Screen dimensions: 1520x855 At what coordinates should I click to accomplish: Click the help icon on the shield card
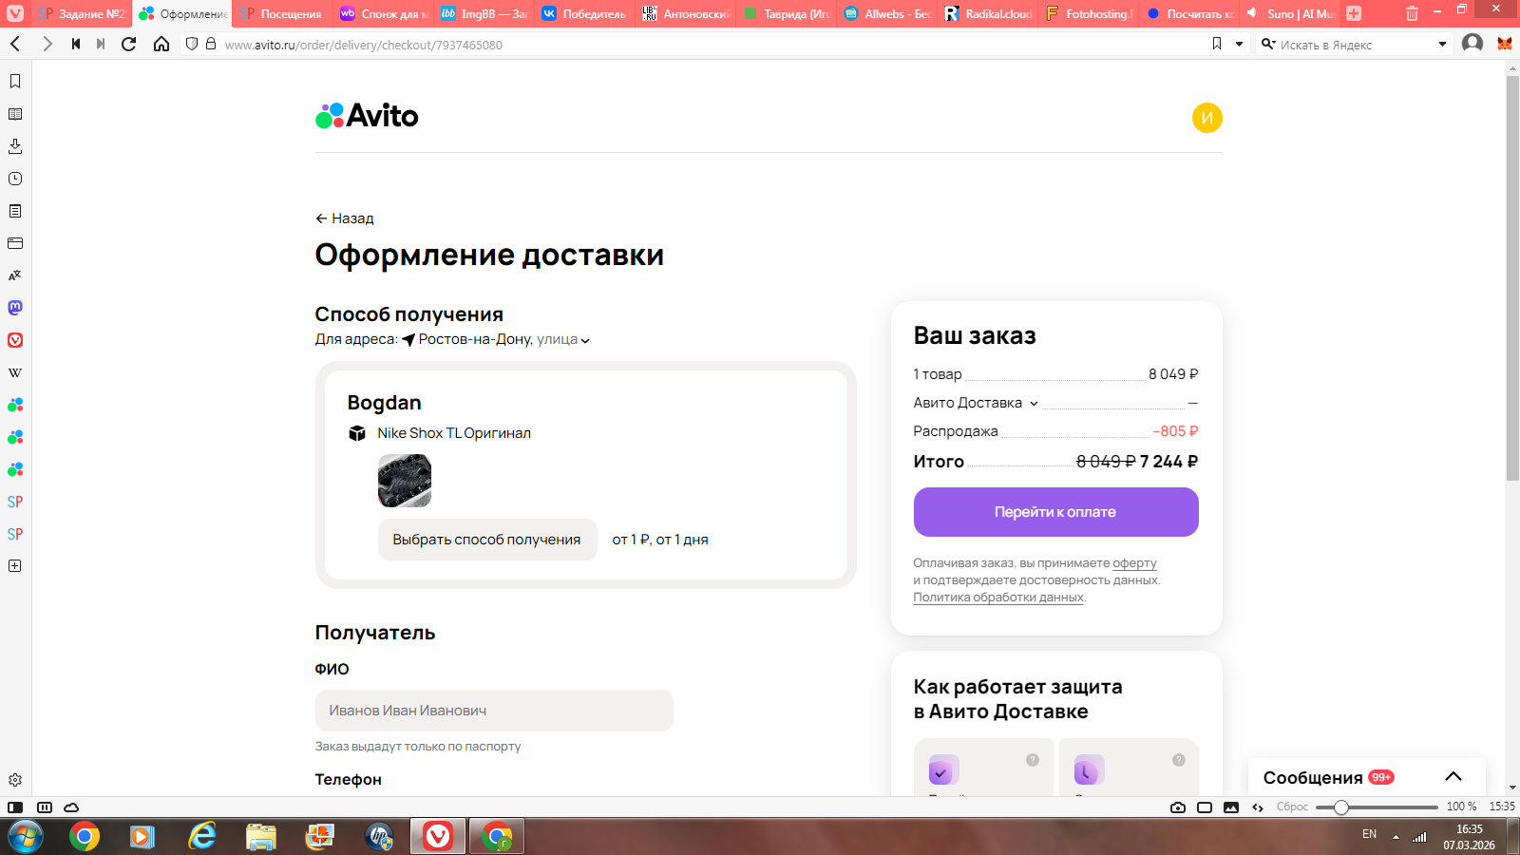(1033, 760)
